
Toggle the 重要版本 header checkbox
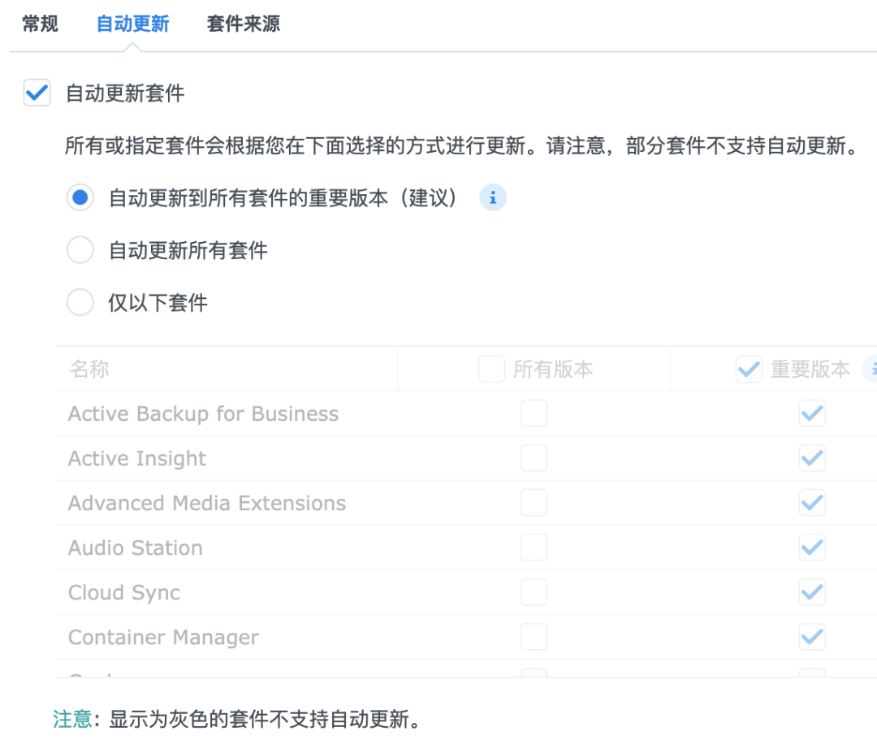click(748, 370)
